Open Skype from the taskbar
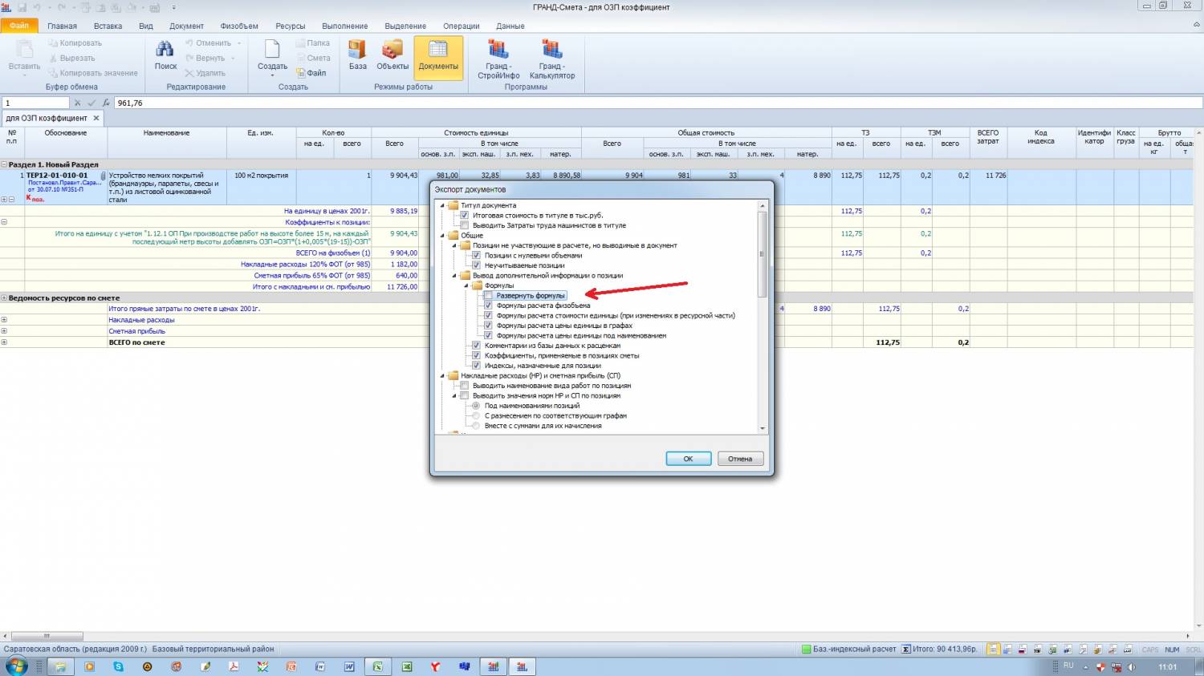Screen dimensions: 1204x676 (119, 666)
